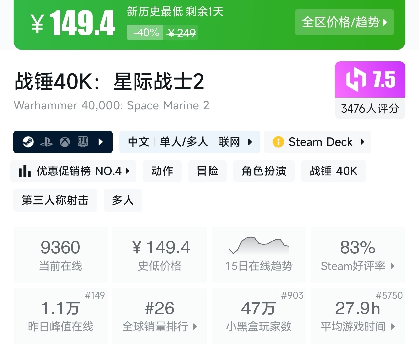Click the Xiaoheihe logo in rating badge
419x345 pixels.
click(356, 80)
